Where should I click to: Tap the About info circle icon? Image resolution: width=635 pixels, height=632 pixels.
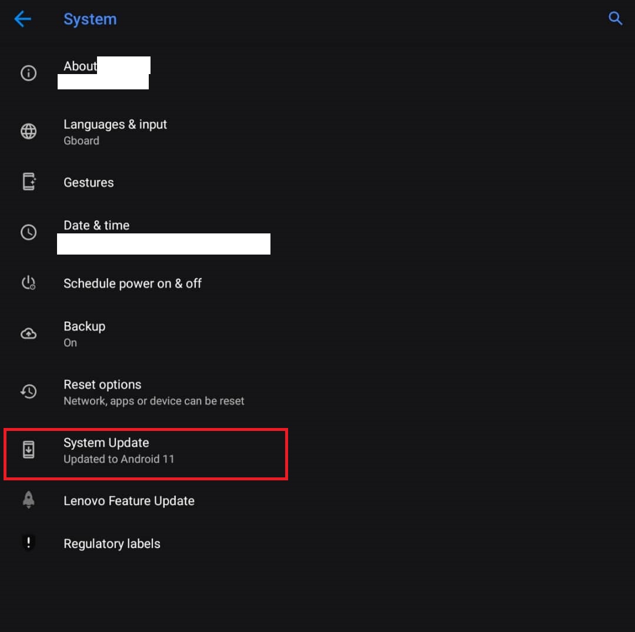click(x=28, y=73)
